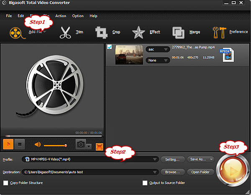This screenshot has height=195, width=251.
Task: Enable Copy Folder Structure checkbox
Action: [x=5, y=183]
